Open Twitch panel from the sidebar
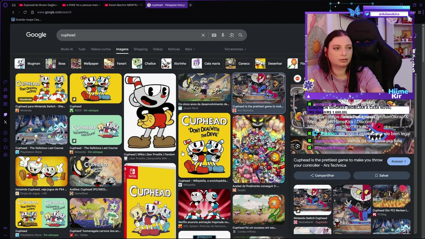This screenshot has height=239, width=425. point(5,115)
